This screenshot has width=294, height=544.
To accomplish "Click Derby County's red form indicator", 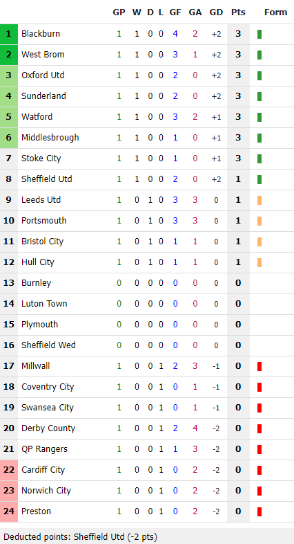I will point(259,429).
